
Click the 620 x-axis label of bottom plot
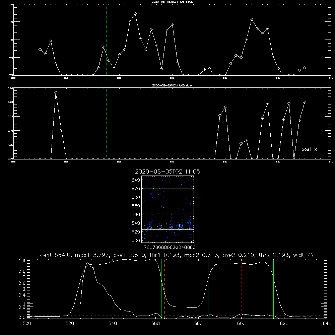click(x=284, y=324)
